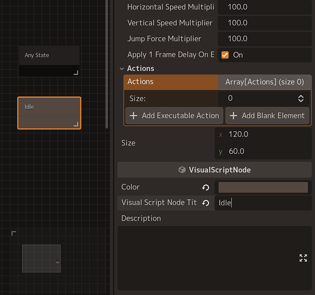Click the Horizontal Speed Multiplier label

[171, 7]
